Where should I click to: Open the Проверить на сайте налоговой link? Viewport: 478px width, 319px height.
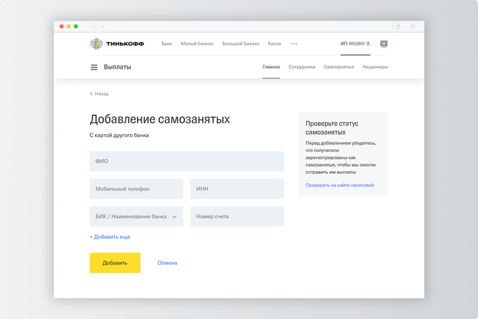pyautogui.click(x=340, y=185)
